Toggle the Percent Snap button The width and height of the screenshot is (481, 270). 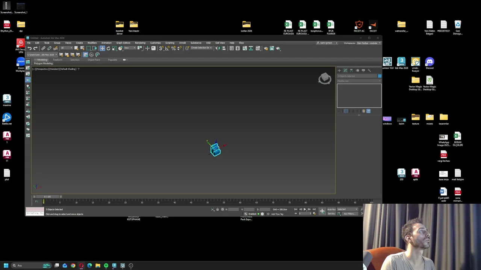(x=173, y=48)
